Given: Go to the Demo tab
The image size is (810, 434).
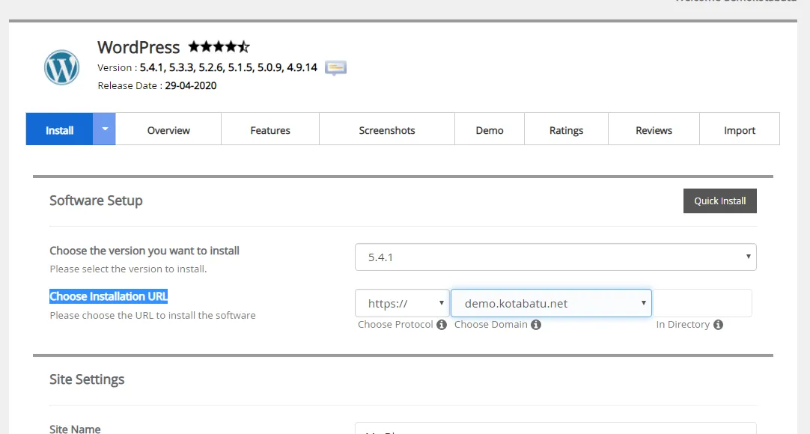Looking at the screenshot, I should click(489, 129).
